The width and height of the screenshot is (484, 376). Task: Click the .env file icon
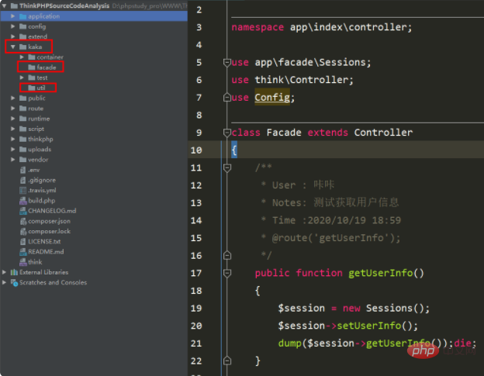[x=22, y=170]
